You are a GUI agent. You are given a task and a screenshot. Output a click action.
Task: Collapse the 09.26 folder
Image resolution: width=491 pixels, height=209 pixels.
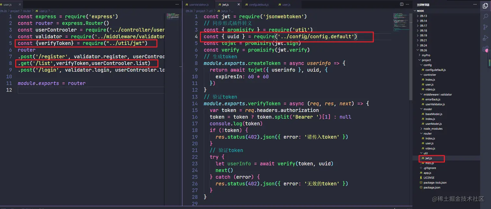click(423, 50)
